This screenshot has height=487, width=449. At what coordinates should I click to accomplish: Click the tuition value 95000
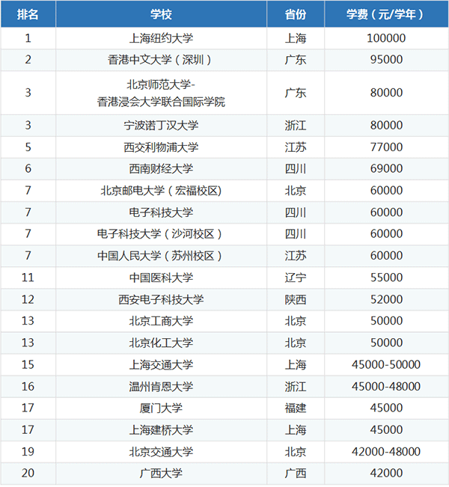pyautogui.click(x=386, y=60)
